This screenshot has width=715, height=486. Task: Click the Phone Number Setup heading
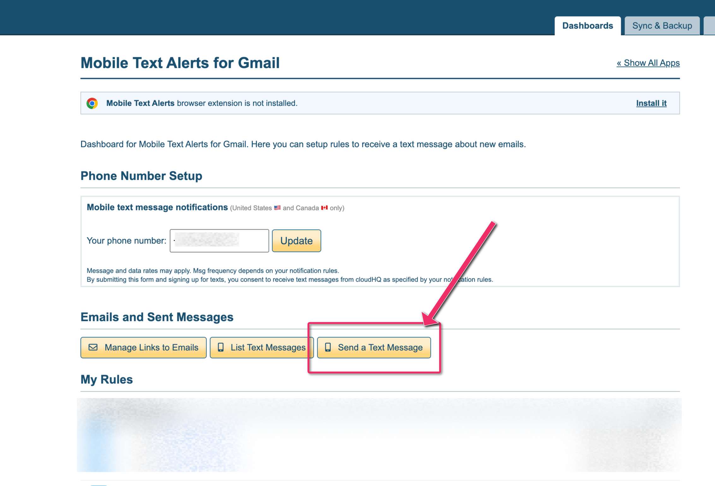tap(141, 176)
